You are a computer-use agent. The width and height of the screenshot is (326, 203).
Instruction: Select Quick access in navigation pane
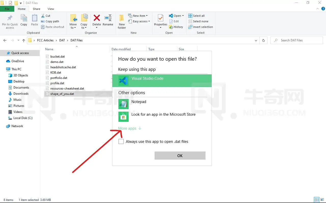tap(20, 53)
